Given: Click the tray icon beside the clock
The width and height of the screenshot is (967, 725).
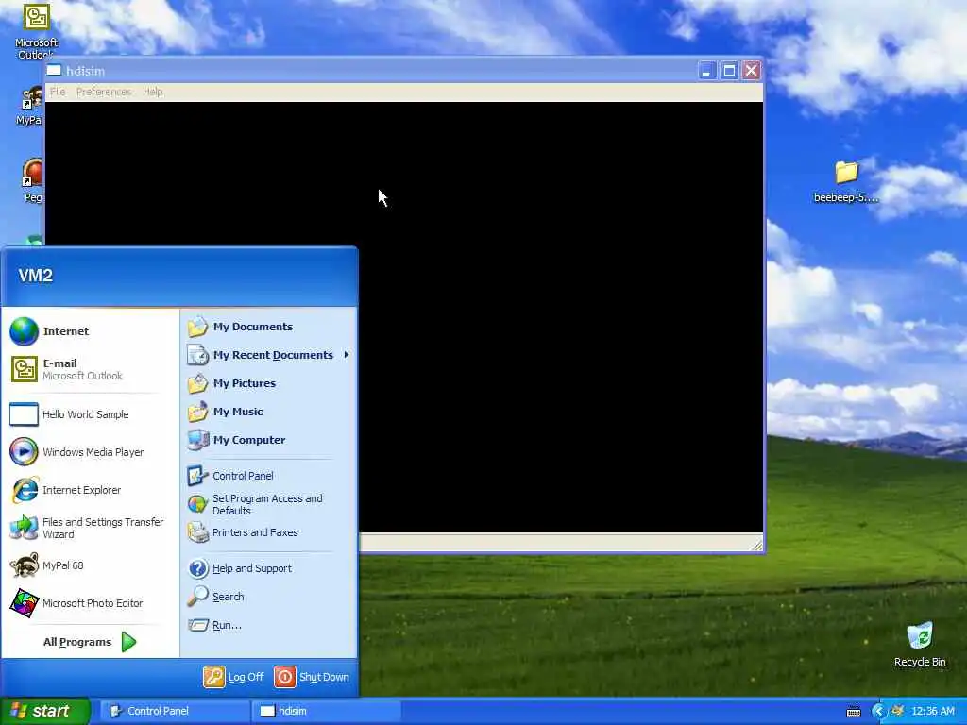Looking at the screenshot, I should 898,711.
